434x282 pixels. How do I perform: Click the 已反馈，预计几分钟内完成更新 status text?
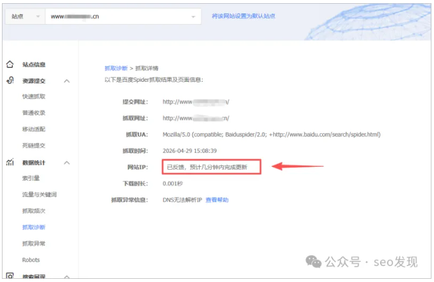[207, 167]
